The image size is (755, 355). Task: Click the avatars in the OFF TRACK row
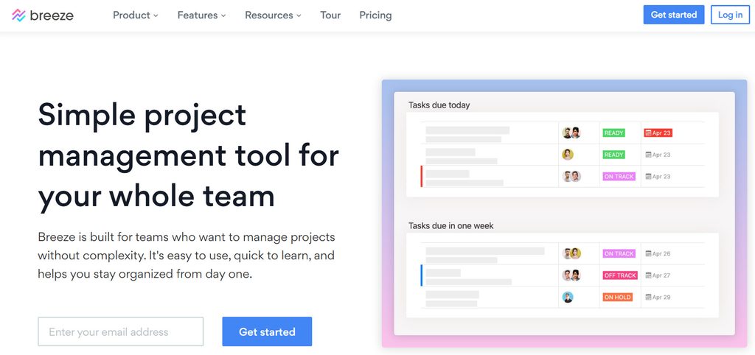[571, 275]
